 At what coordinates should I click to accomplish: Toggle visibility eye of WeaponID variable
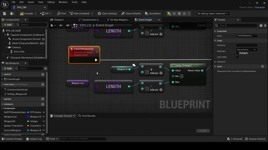(44, 121)
